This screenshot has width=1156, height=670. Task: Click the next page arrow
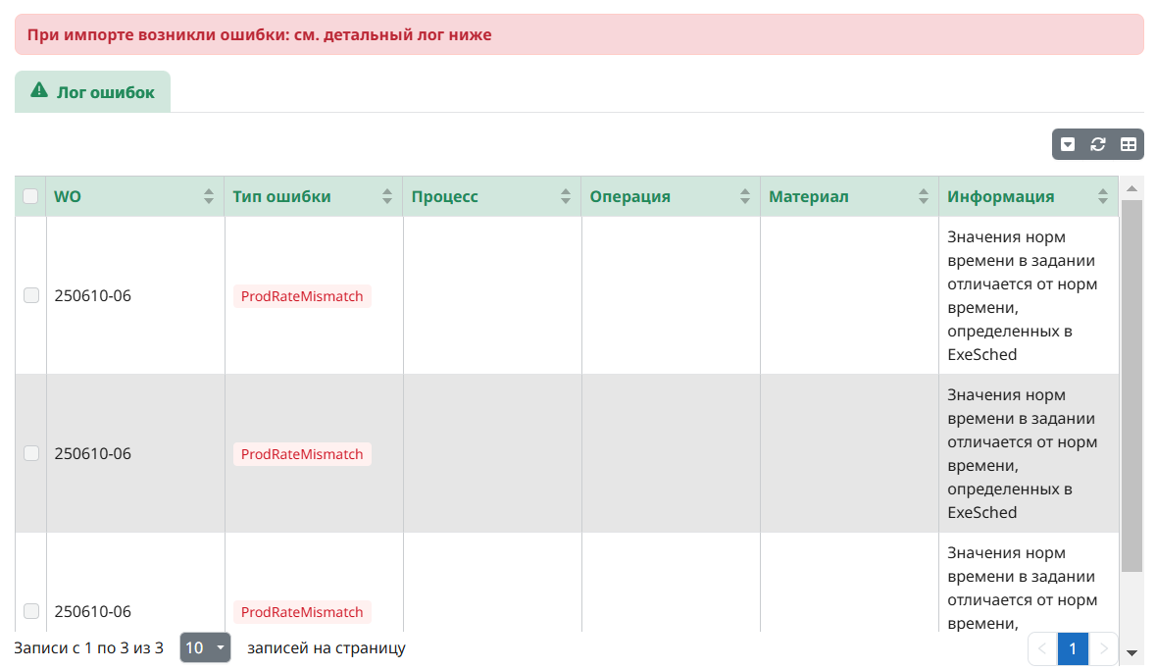(1103, 648)
